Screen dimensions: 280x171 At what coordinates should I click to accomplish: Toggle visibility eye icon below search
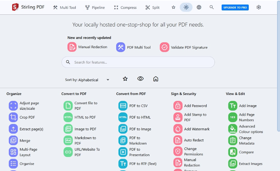tap(140, 79)
